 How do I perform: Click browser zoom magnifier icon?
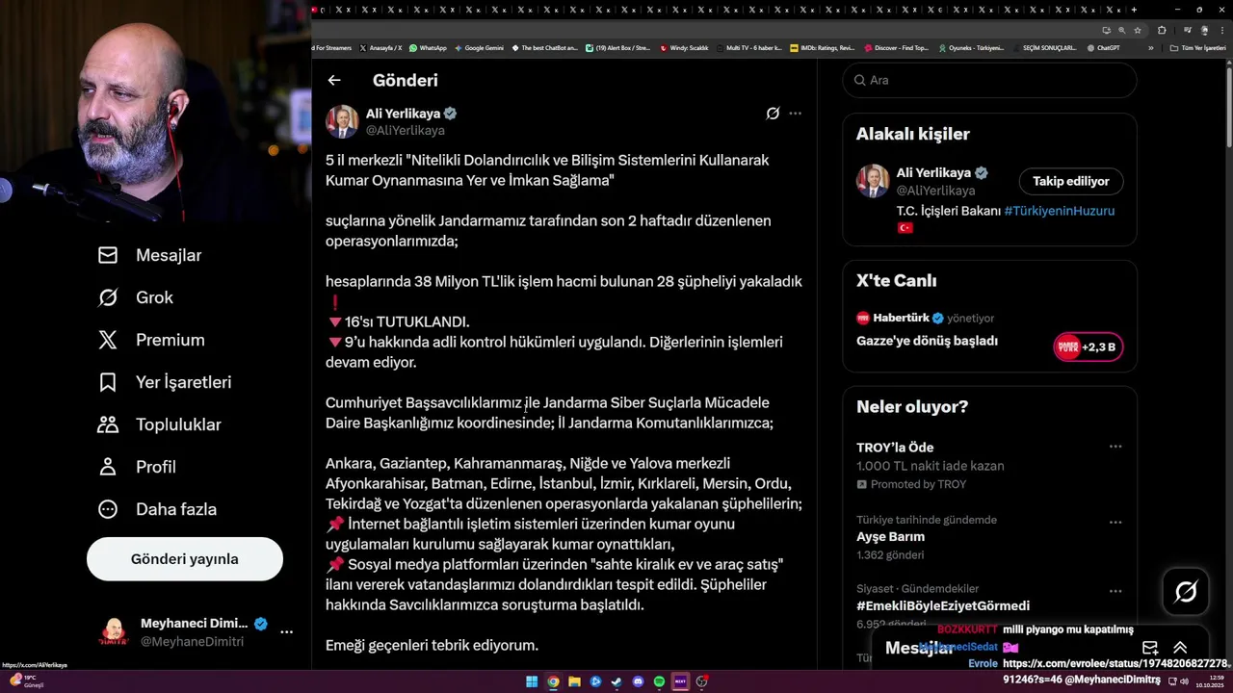pyautogui.click(x=1121, y=30)
